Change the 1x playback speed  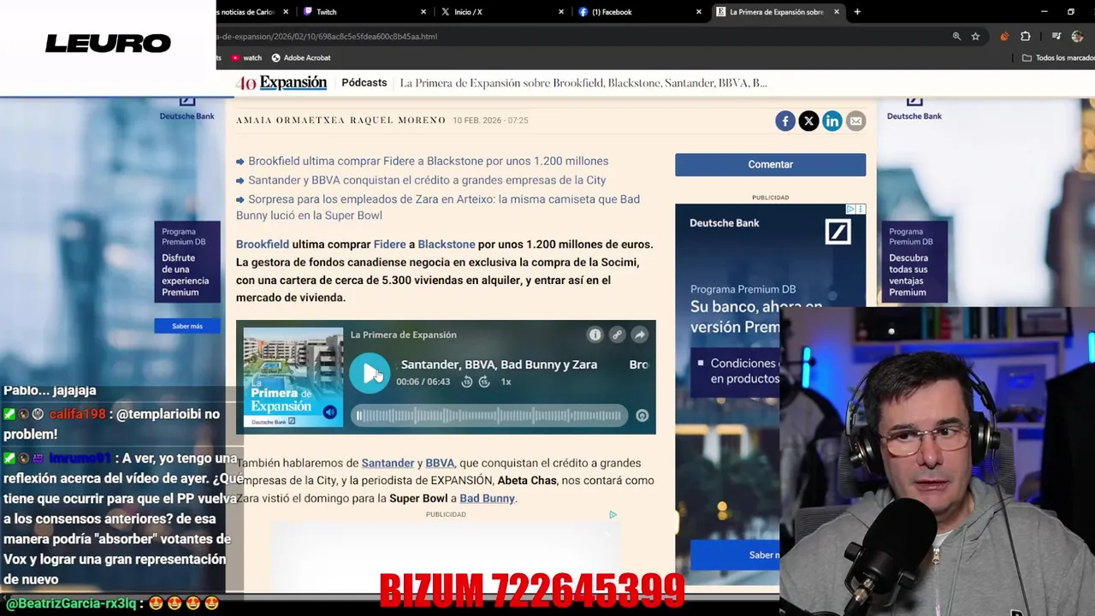tap(506, 382)
